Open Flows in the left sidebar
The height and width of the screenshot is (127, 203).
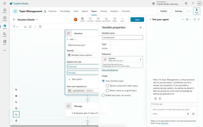5,35
